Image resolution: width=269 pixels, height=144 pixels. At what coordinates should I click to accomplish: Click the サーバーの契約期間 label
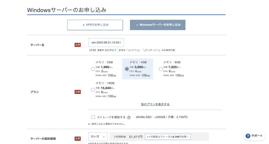click(43, 139)
